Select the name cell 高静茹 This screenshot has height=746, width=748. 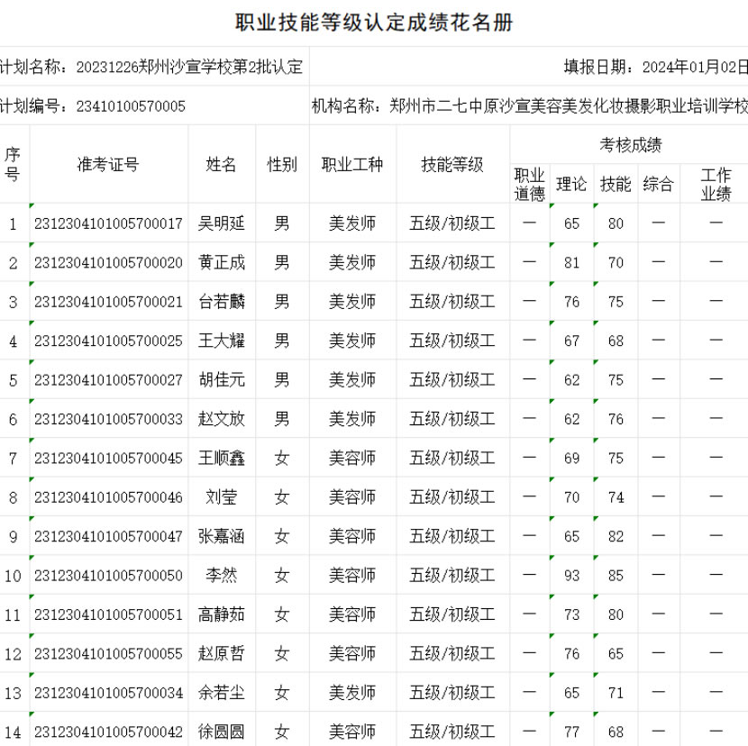pos(222,615)
